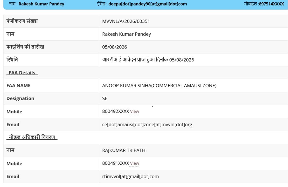288x187 pixels.
Task: Click filing date value 05/08/2026
Action: point(114,47)
